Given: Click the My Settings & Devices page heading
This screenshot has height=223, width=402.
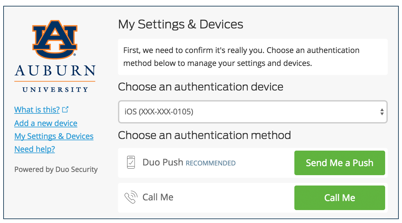Looking at the screenshot, I should point(181,24).
